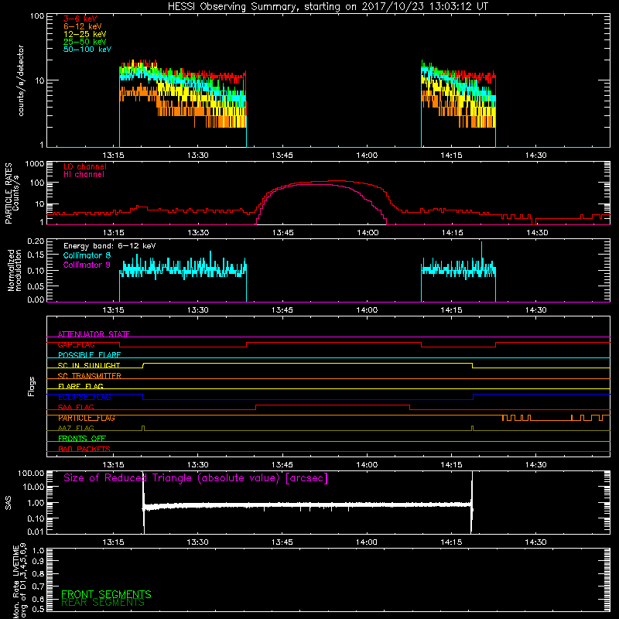Click 13:45 tick label under particle rates plot
Viewport: 619px width, 619px height.
coord(282,233)
